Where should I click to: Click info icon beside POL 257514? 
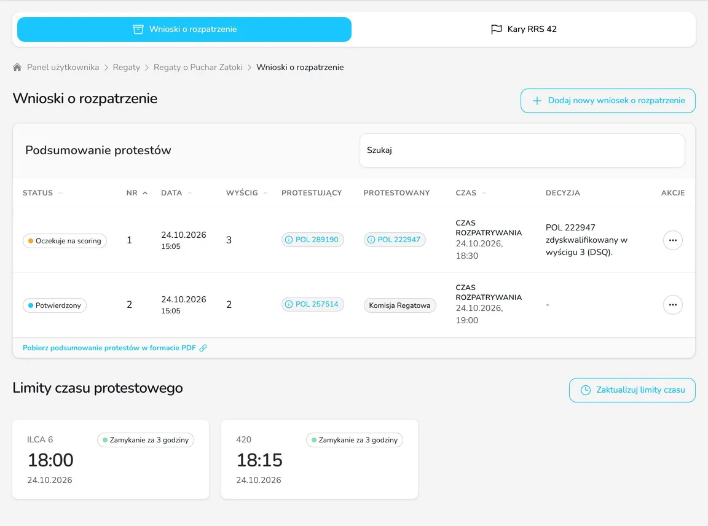click(289, 304)
